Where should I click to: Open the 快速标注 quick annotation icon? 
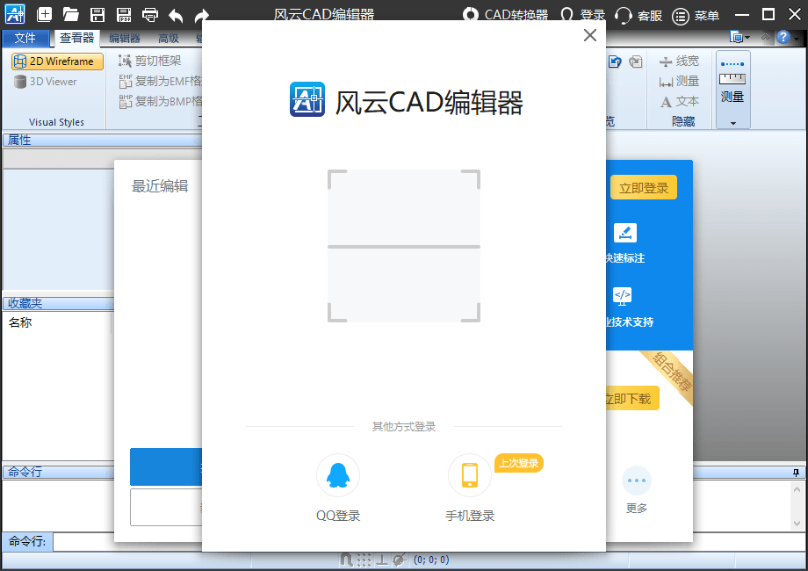click(625, 233)
